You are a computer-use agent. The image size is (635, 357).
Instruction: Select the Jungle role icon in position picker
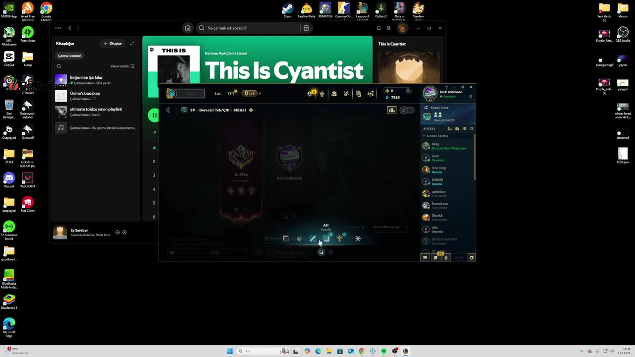point(299,238)
